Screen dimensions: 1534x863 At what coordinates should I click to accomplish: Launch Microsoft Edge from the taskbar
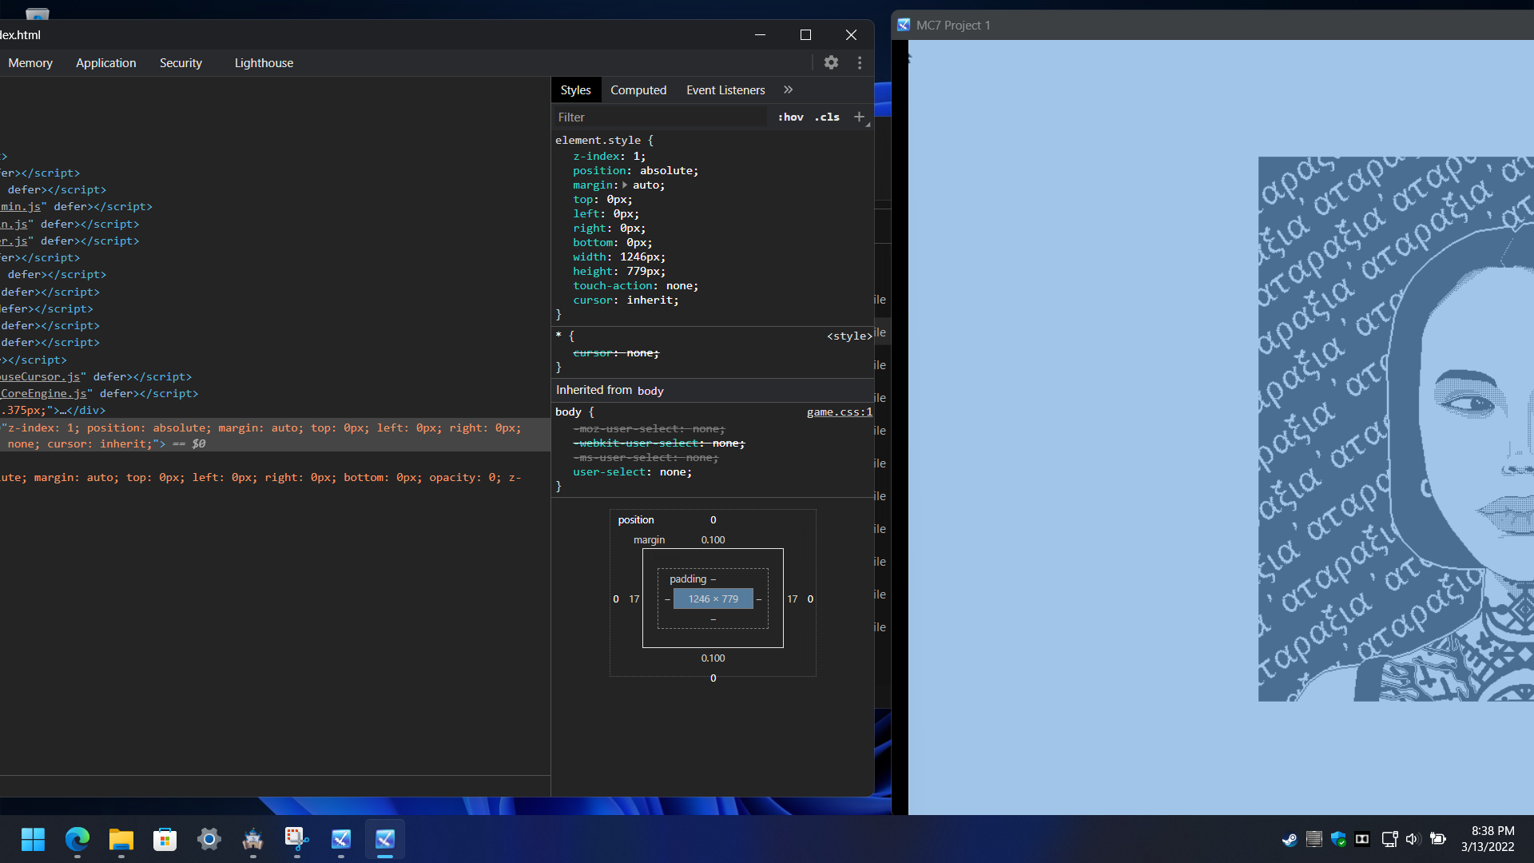(77, 840)
